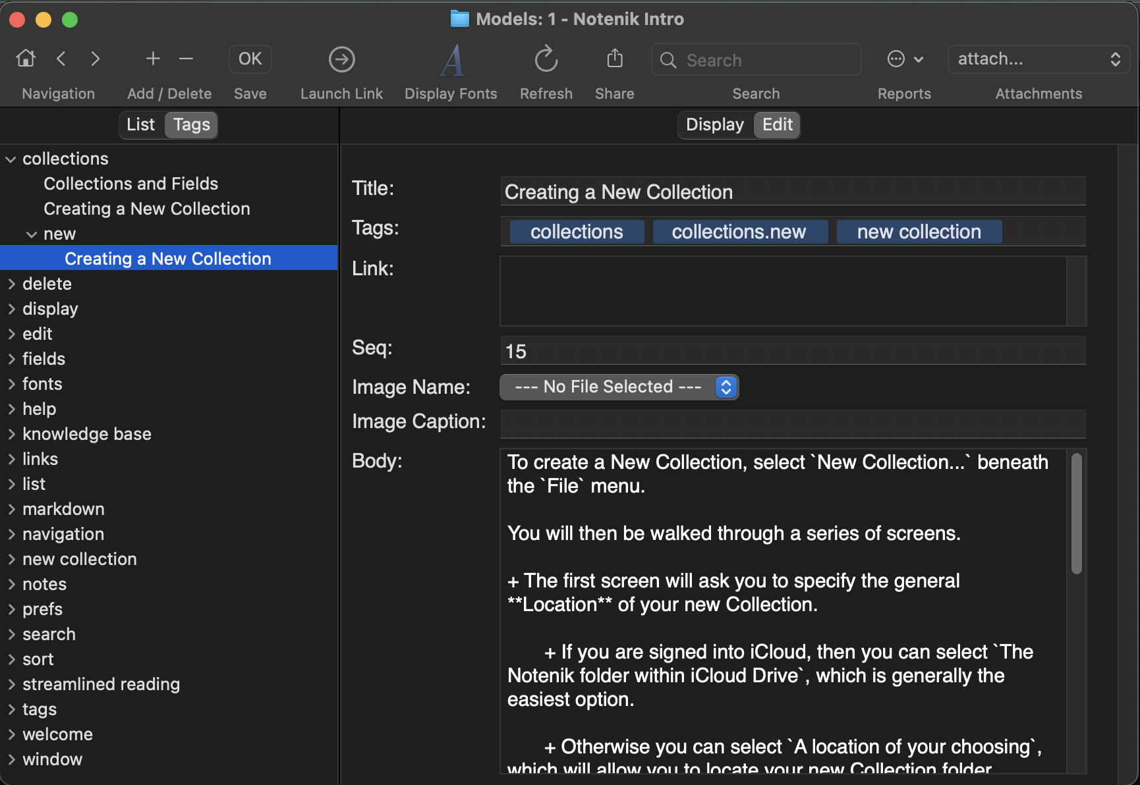Expand the markdown tag group
Image resolution: width=1140 pixels, height=785 pixels.
(x=11, y=509)
